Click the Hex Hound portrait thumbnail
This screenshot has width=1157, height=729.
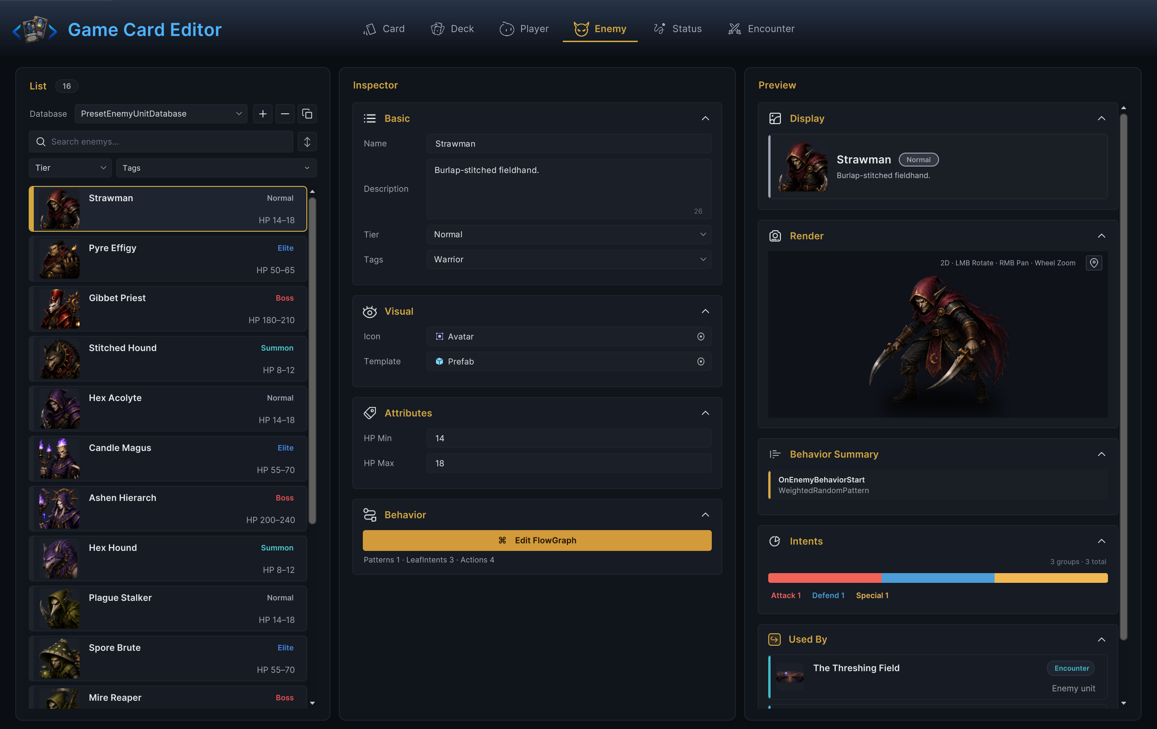coord(60,558)
